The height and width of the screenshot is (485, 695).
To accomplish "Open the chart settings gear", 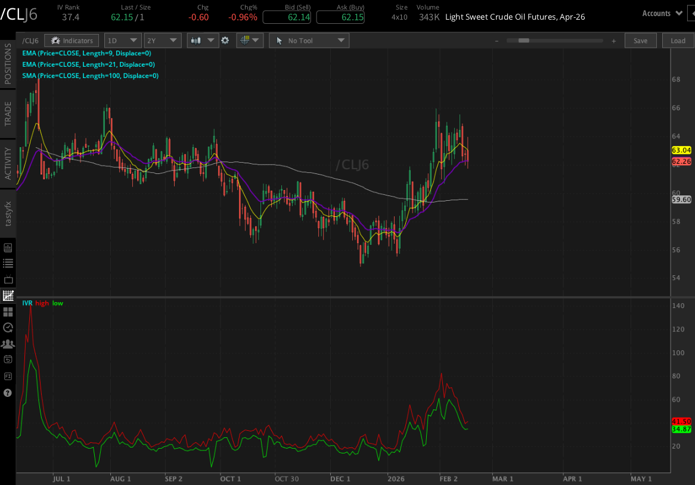I will coord(225,40).
